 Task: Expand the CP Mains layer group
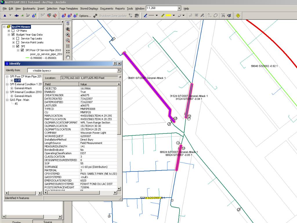tap(9, 31)
